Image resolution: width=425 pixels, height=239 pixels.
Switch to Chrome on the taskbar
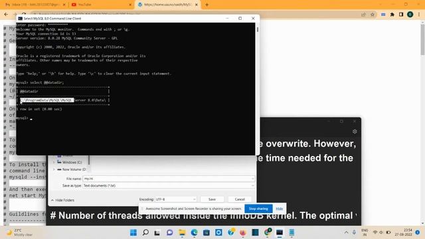tap(268, 232)
